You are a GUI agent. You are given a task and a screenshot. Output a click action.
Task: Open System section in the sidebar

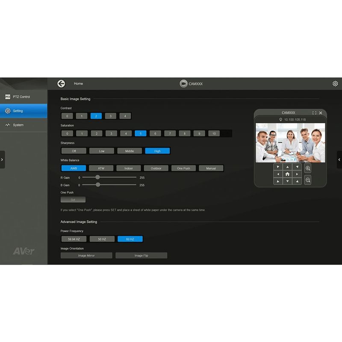point(24,125)
